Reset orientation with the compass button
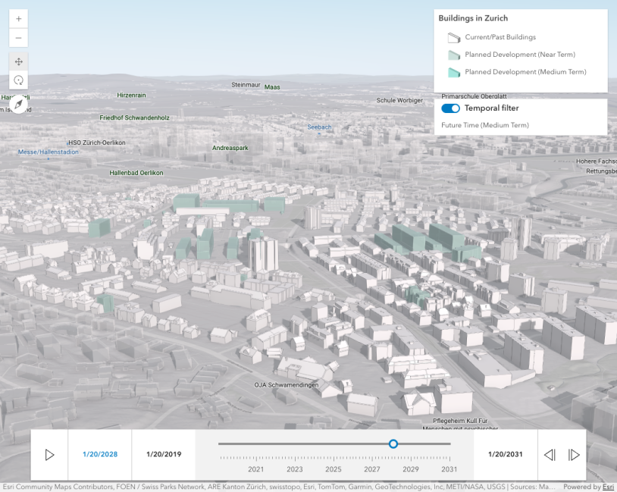Viewport: 617px width, 492px height. [x=18, y=105]
